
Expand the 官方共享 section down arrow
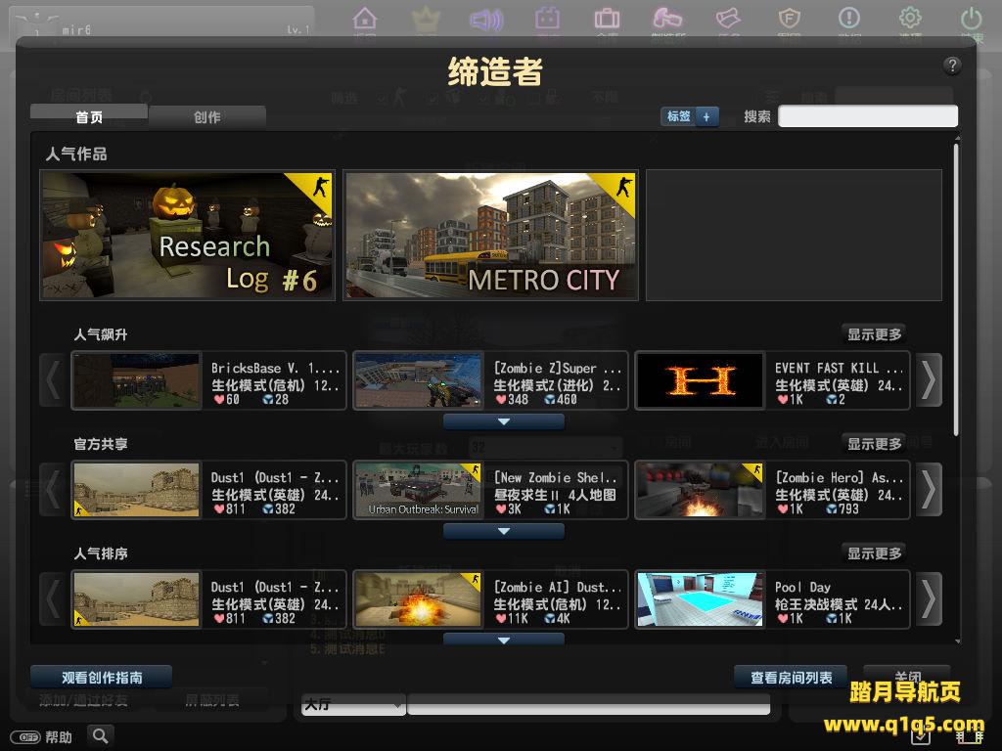(x=504, y=532)
